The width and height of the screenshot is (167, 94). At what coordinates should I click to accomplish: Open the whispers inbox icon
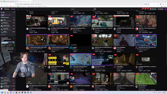145,9
